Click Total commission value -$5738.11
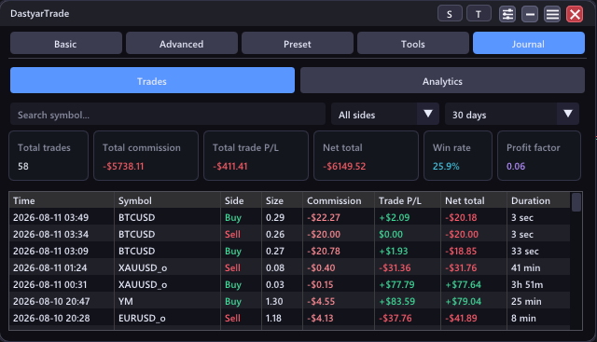The image size is (597, 342). tap(123, 166)
